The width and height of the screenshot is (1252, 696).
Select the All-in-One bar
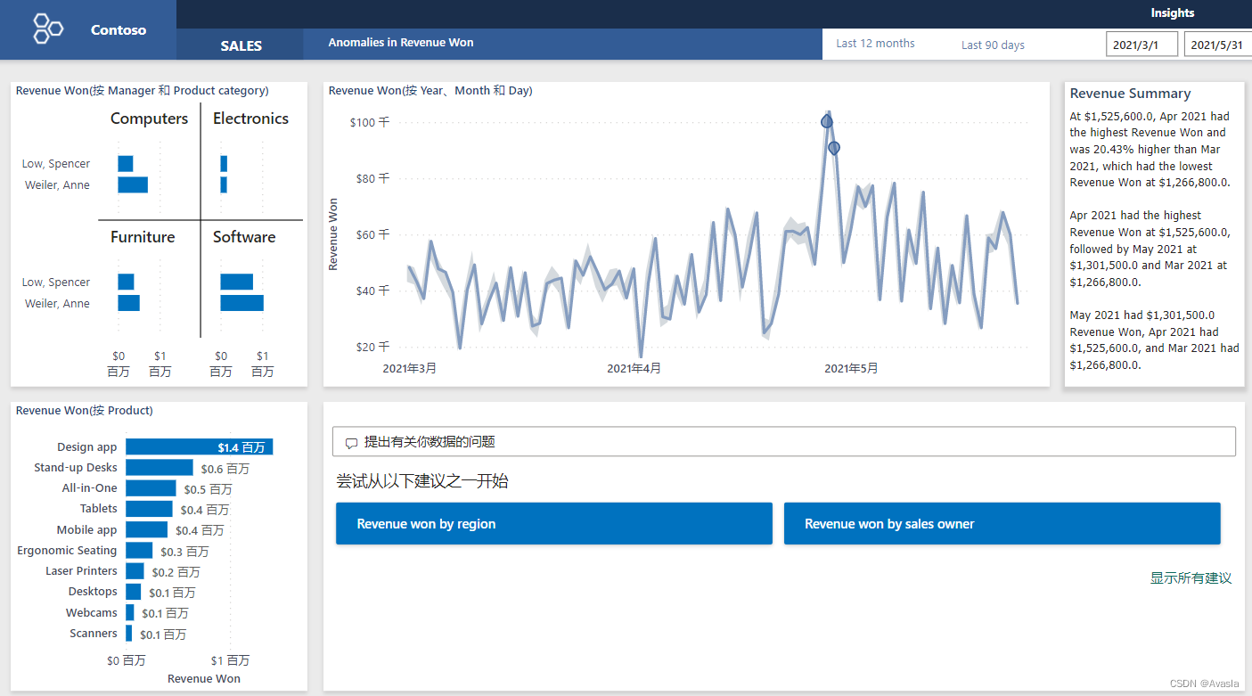(x=151, y=488)
